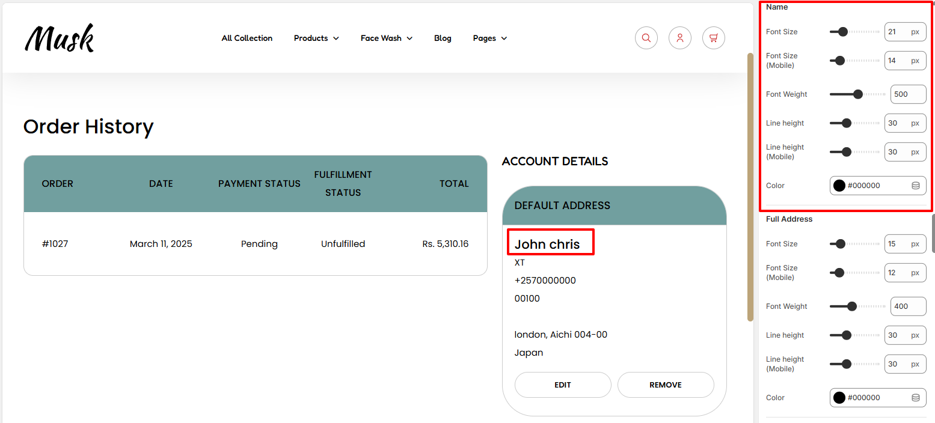Click the Japan country line
This screenshot has width=935, height=423.
pos(529,353)
